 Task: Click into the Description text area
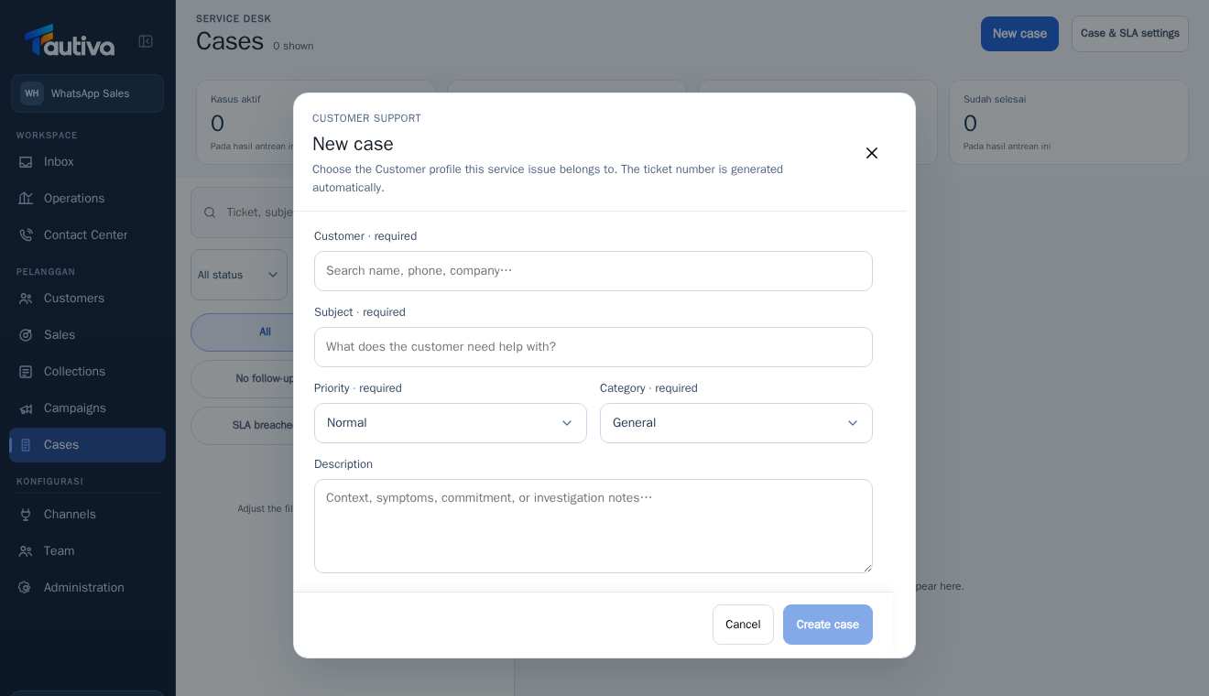(594, 527)
